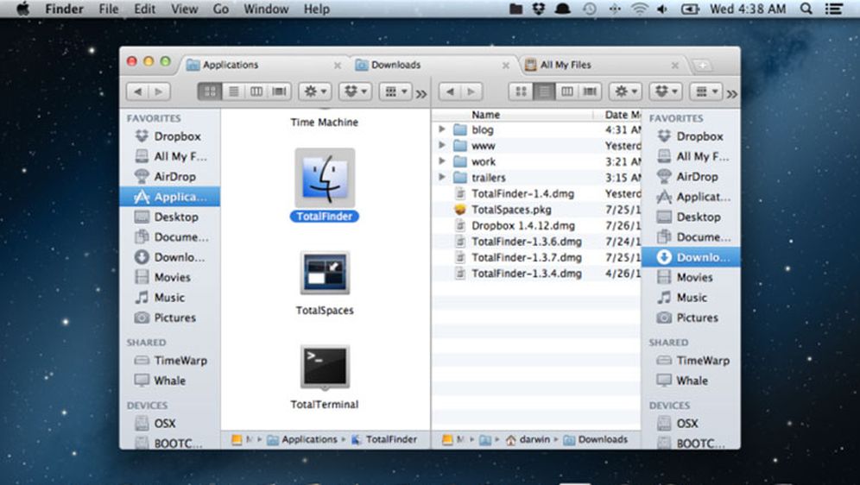The height and width of the screenshot is (485, 860).
Task: Open Spotlight search in menu bar
Action: tap(806, 9)
